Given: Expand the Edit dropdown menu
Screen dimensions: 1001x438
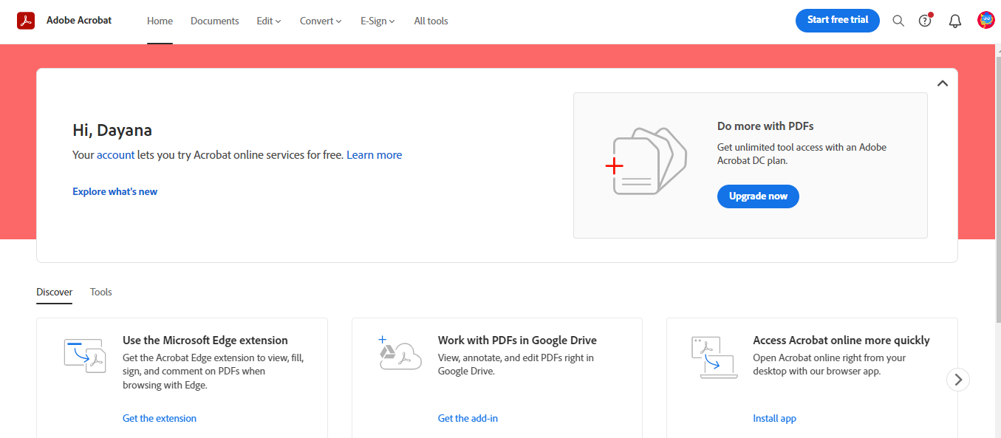Looking at the screenshot, I should 269,21.
